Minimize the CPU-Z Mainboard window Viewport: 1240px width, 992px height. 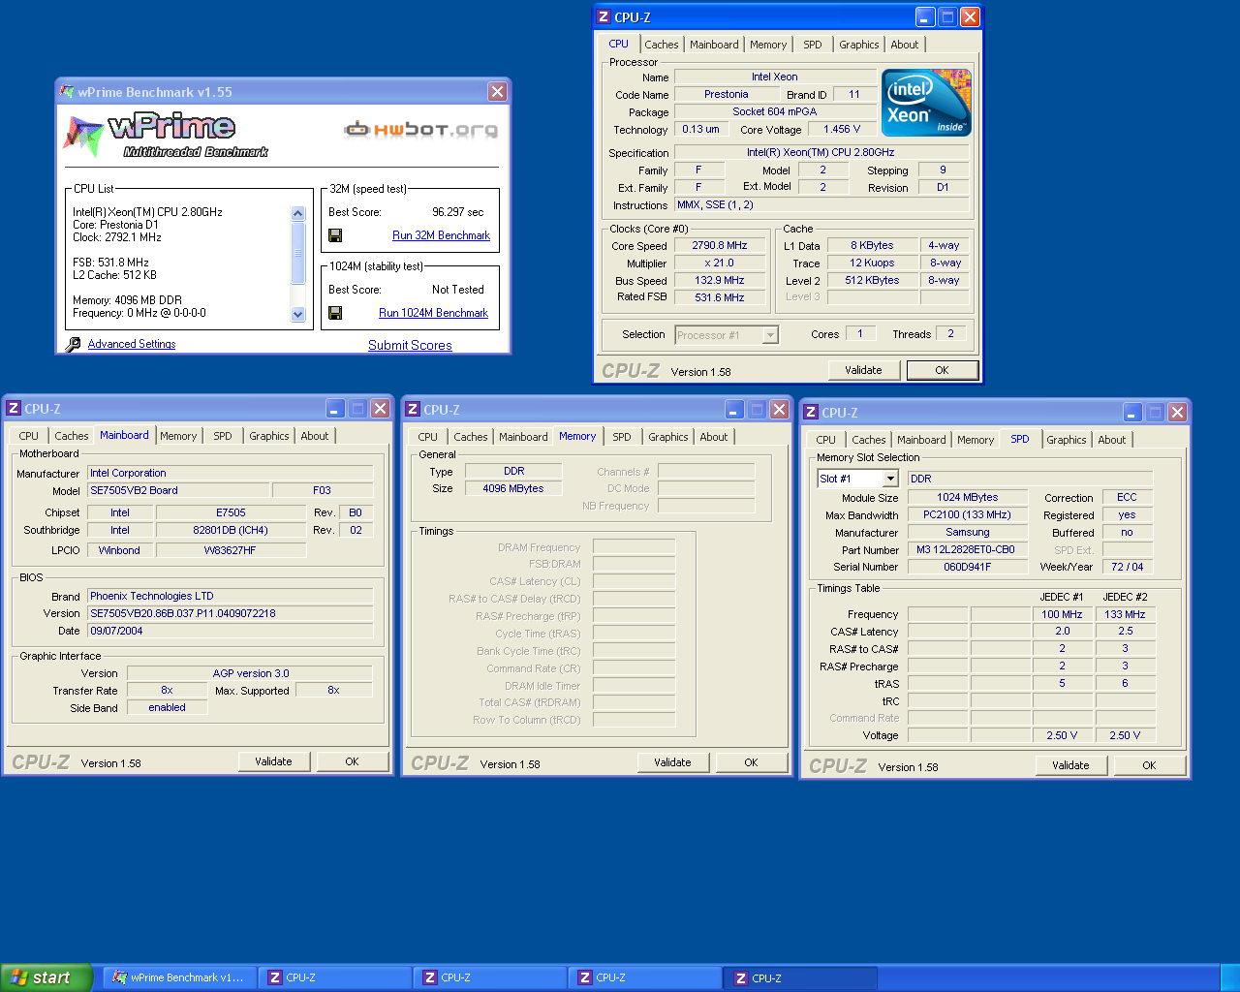click(x=335, y=409)
